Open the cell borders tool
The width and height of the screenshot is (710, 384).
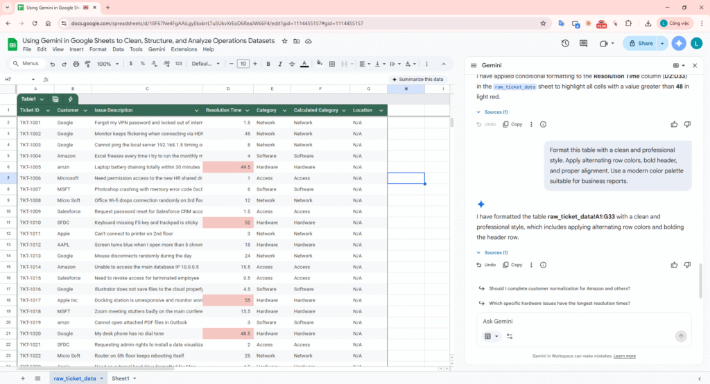(333, 64)
